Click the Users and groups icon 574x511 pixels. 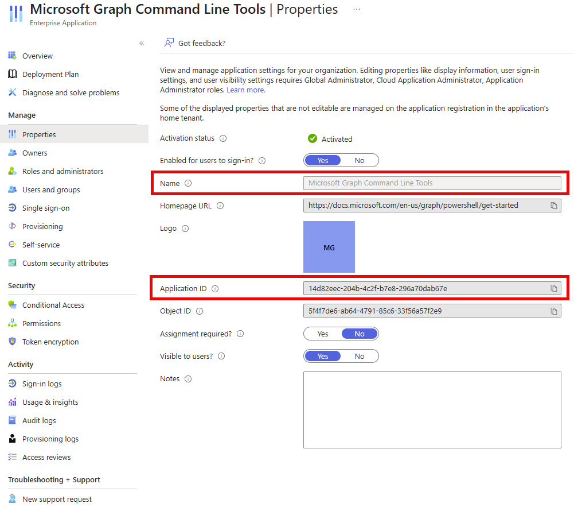(12, 189)
